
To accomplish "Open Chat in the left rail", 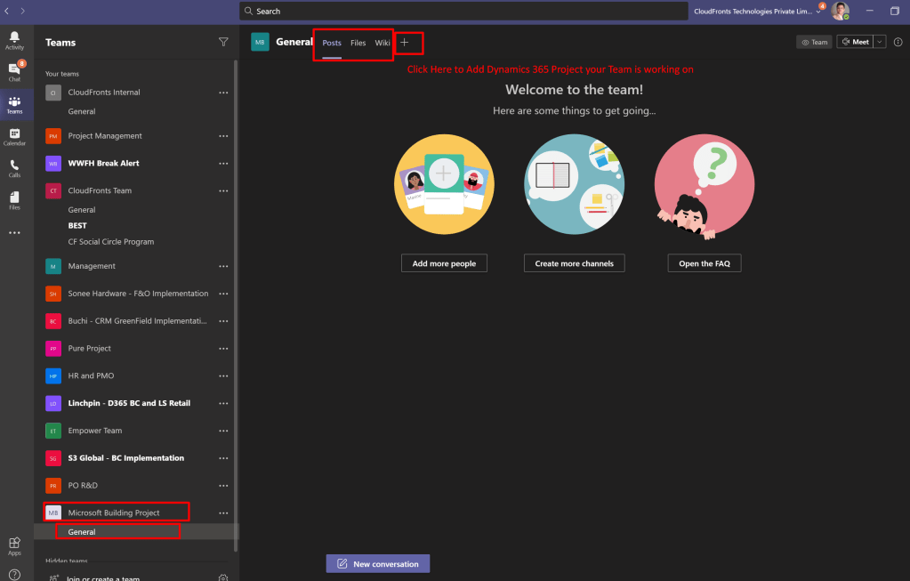I will [x=15, y=71].
